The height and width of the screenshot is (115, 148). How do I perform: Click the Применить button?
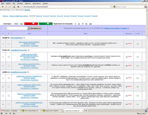tap(36, 28)
